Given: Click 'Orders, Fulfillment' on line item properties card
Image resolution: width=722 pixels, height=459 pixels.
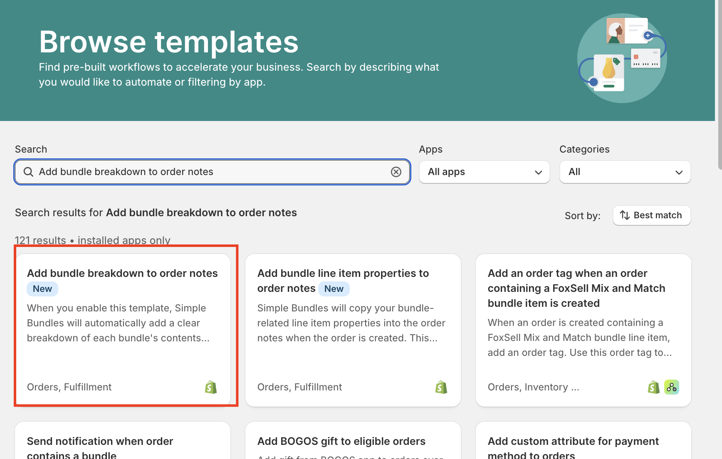Looking at the screenshot, I should tap(300, 387).
